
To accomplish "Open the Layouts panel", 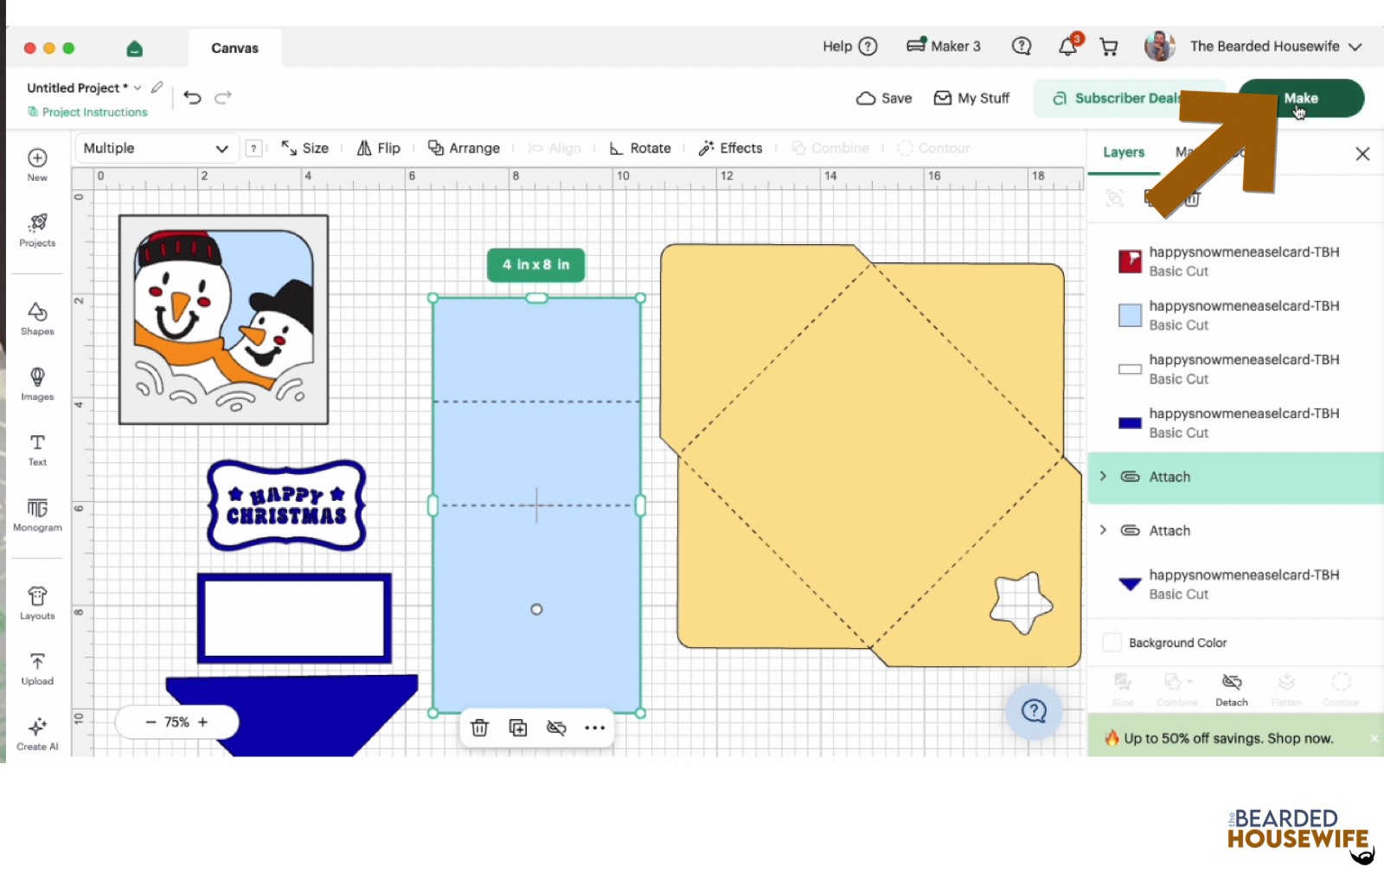I will (37, 603).
